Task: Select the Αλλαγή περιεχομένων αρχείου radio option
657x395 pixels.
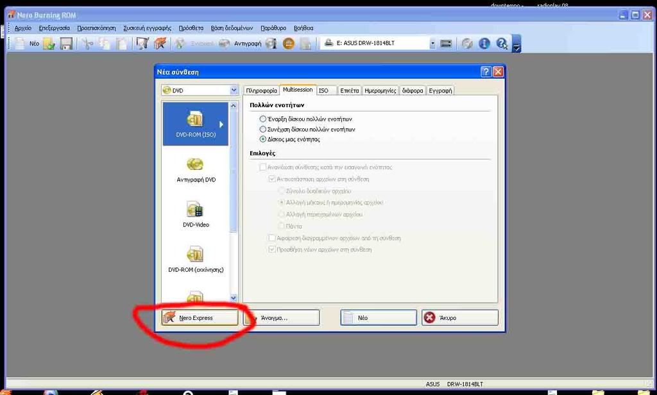Action: 282,214
